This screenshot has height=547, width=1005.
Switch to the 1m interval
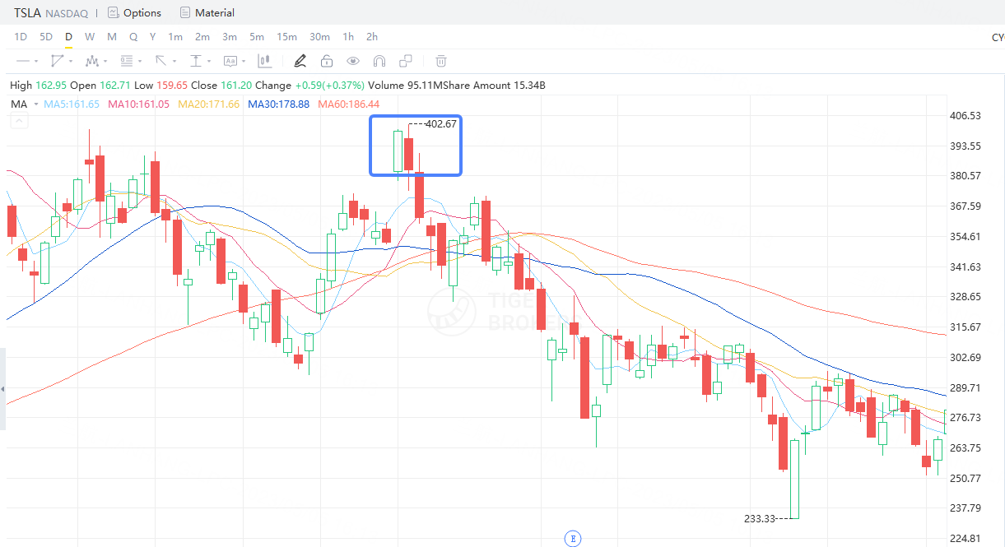click(x=175, y=37)
